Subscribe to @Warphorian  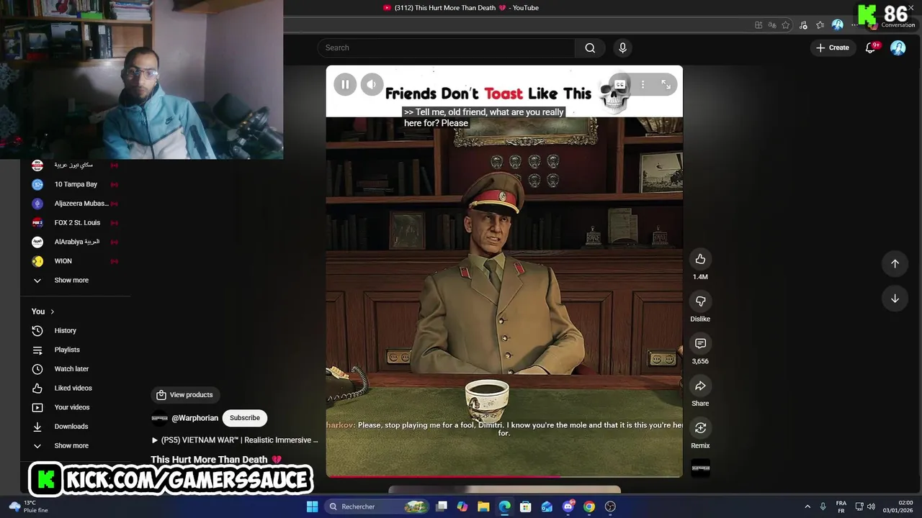[245, 418]
